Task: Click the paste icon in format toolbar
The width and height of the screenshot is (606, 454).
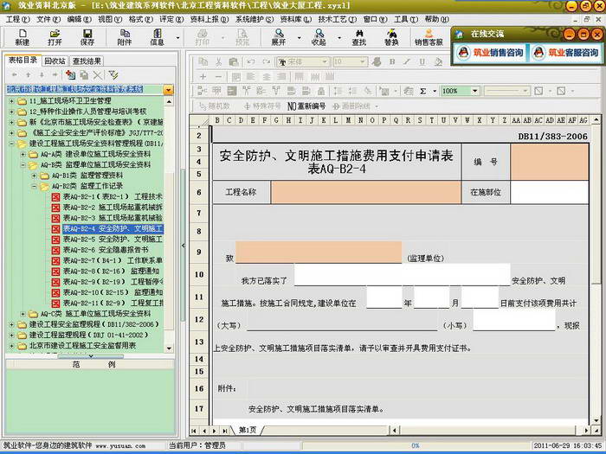Action: tap(234, 61)
